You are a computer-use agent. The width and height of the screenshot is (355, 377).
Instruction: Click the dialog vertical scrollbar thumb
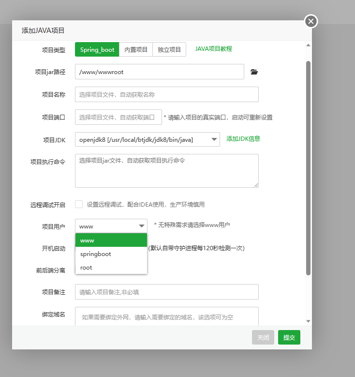[309, 168]
